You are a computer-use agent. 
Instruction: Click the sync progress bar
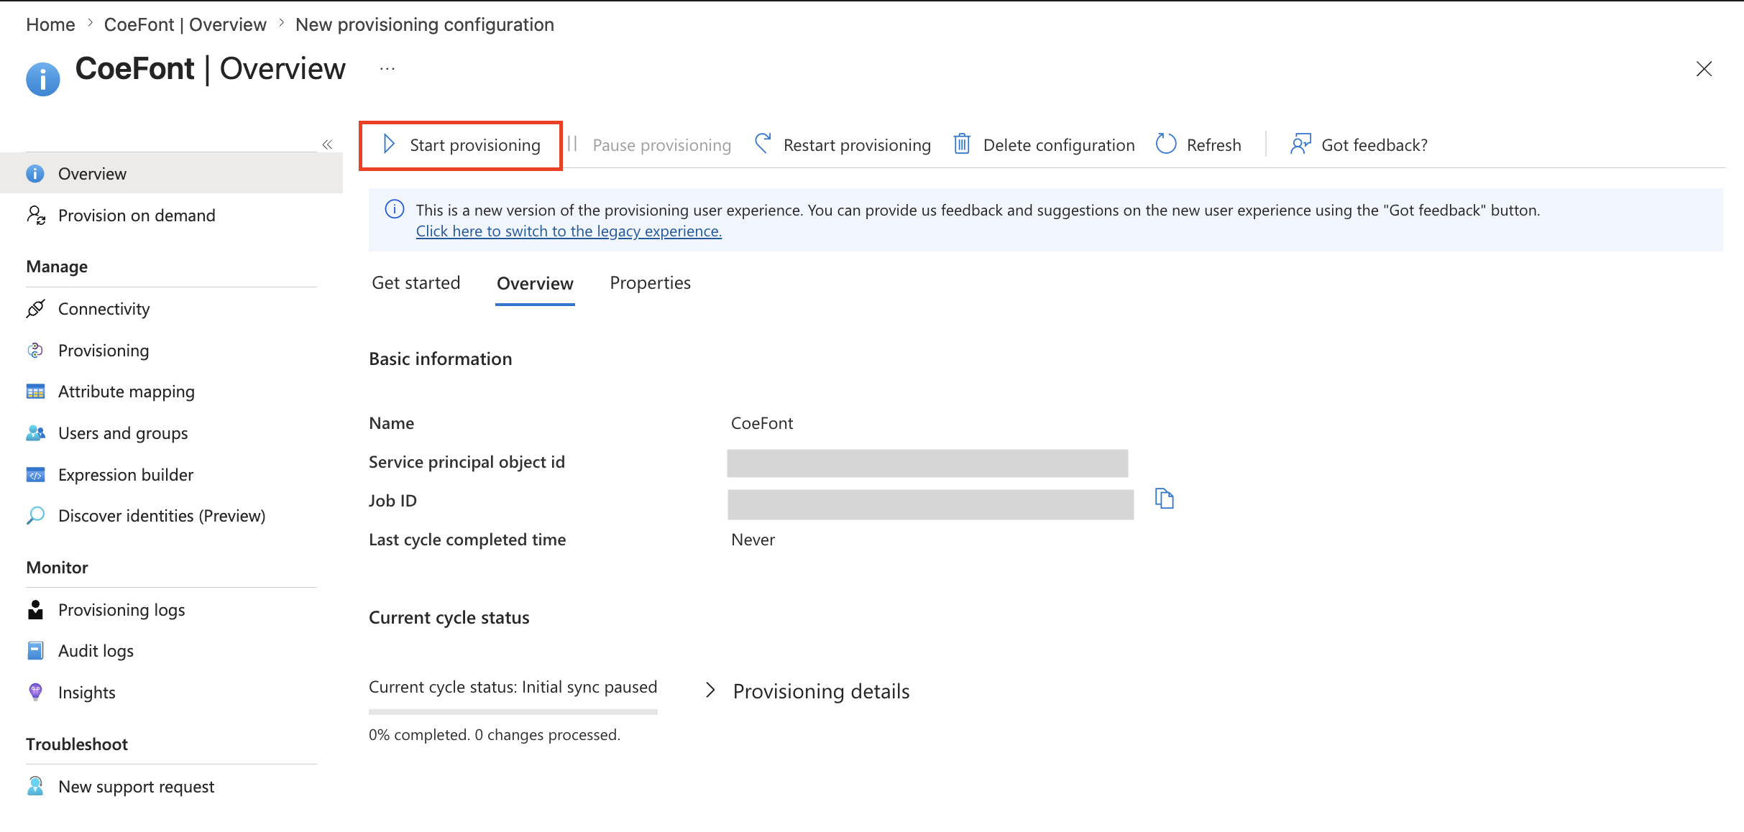click(513, 712)
